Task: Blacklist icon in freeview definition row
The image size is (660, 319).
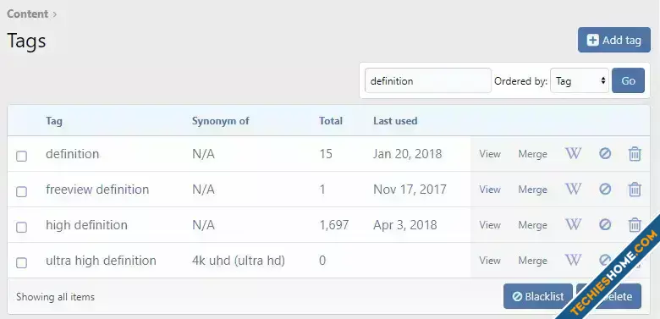Action: pos(605,190)
